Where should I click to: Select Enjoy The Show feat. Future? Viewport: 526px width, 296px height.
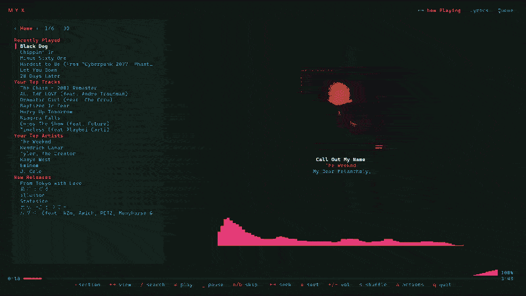click(x=64, y=124)
